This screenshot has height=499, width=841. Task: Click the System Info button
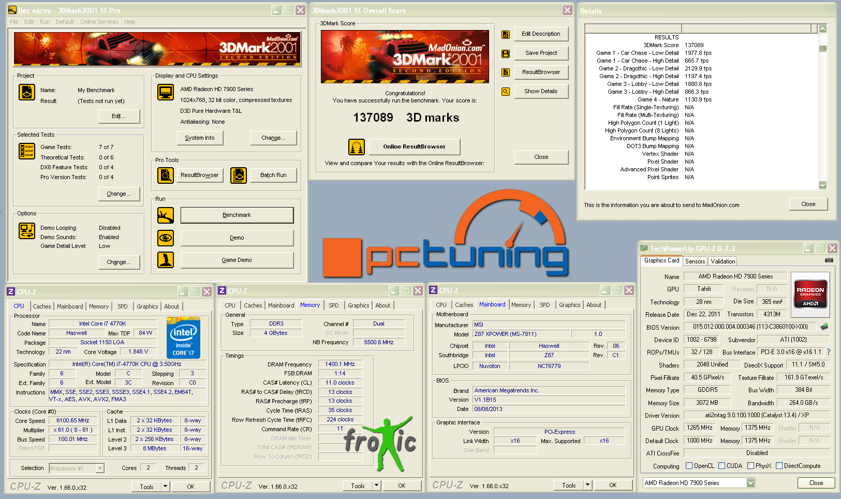(x=200, y=138)
